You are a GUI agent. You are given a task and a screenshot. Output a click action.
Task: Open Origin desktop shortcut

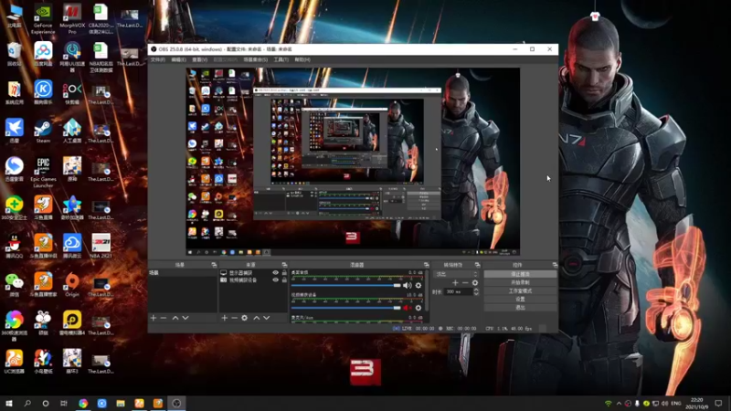[x=72, y=285]
